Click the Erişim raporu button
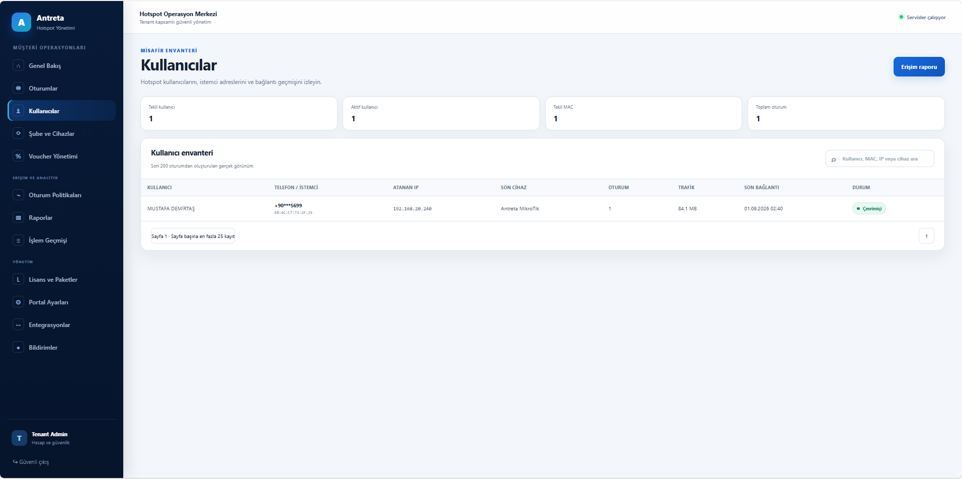This screenshot has height=479, width=962. pyautogui.click(x=919, y=67)
